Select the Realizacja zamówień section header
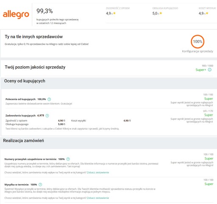This screenshot has width=217, height=204. (x=23, y=141)
